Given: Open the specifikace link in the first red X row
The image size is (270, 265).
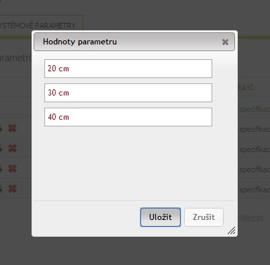Looking at the screenshot, I should [255, 129].
